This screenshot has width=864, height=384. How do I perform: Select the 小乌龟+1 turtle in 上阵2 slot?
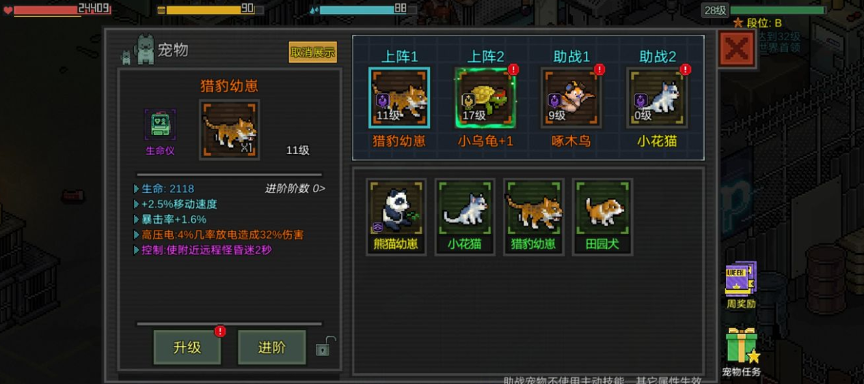click(x=485, y=98)
